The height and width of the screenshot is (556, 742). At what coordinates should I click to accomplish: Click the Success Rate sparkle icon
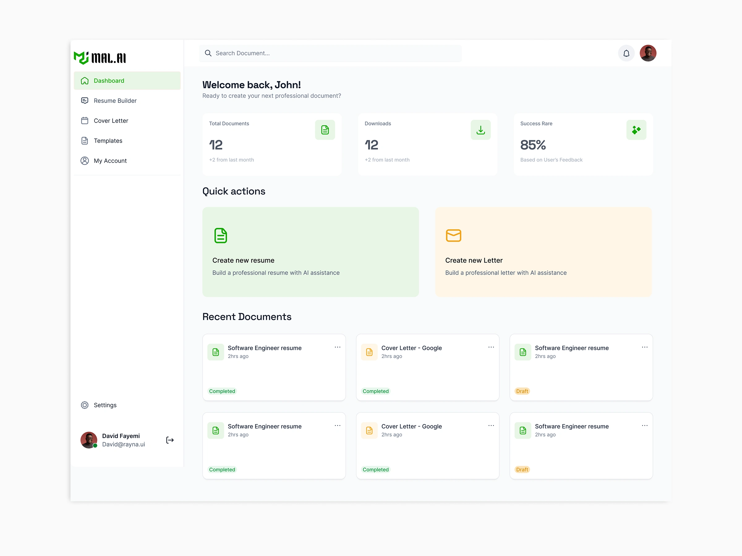(x=636, y=130)
